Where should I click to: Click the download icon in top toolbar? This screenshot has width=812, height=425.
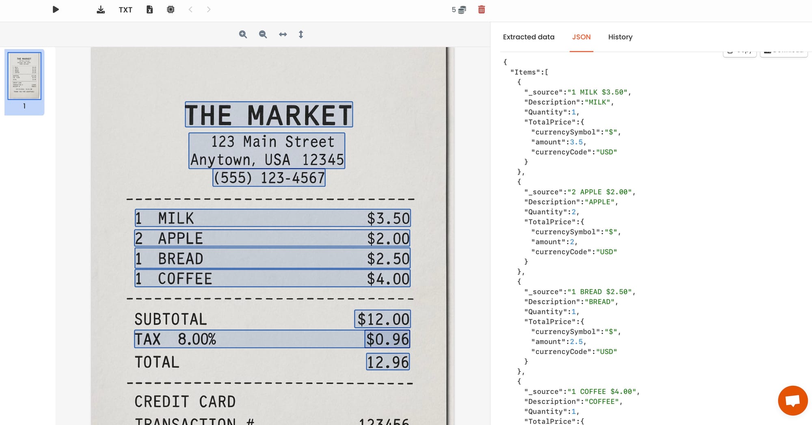point(101,10)
